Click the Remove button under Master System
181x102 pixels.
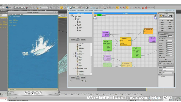(x=83, y=40)
